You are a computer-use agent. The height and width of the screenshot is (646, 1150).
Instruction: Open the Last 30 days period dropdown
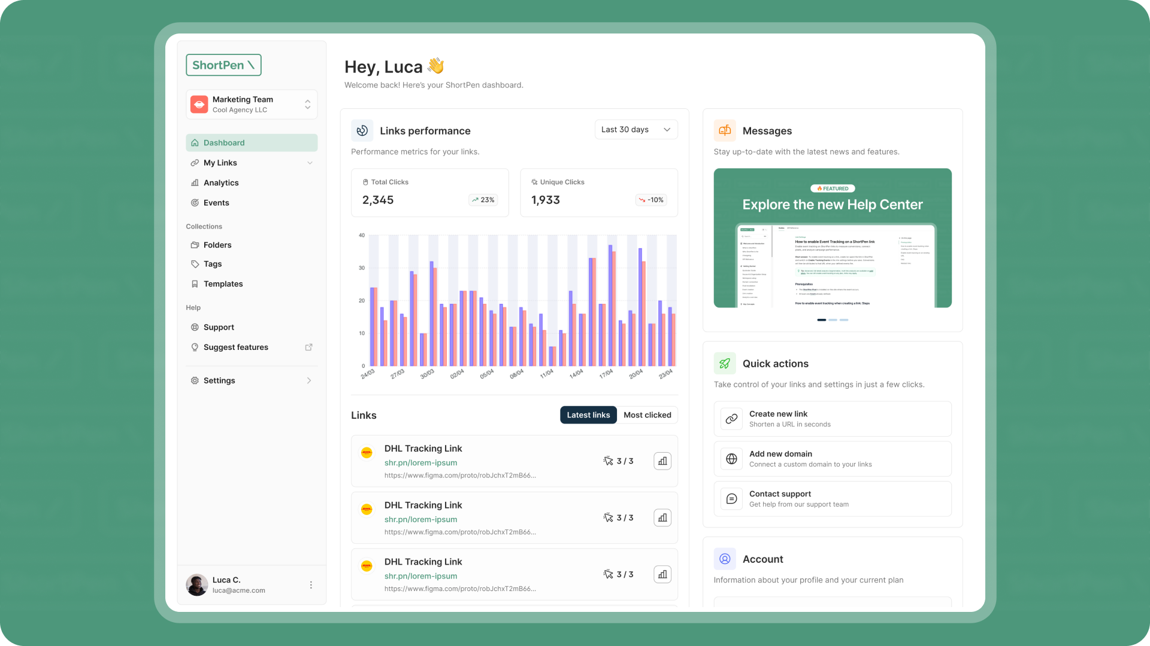[x=636, y=130]
